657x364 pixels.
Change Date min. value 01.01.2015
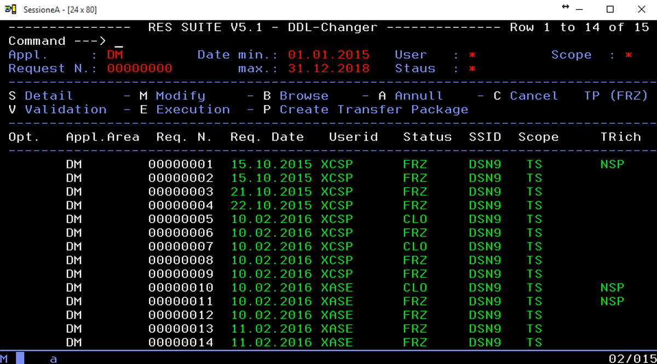tap(329, 55)
